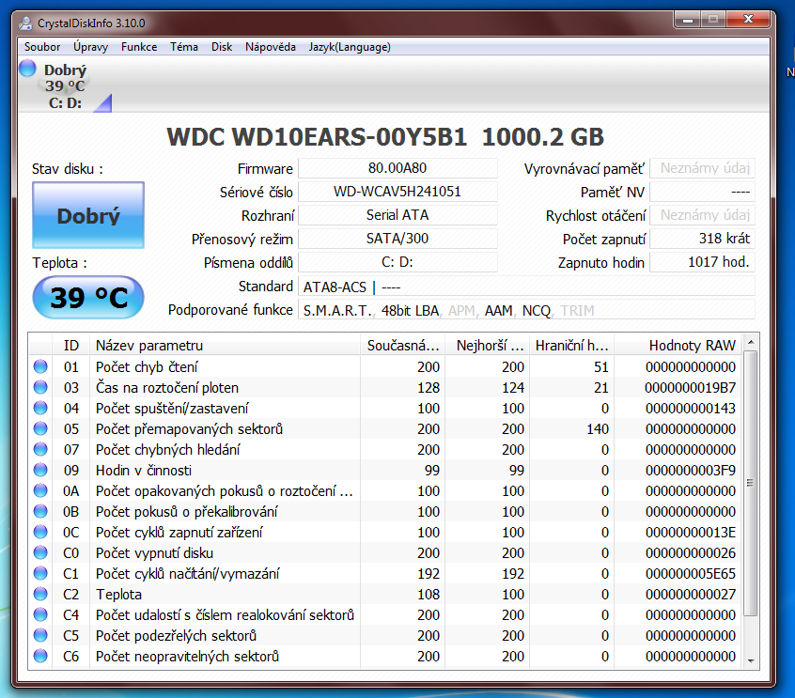
Task: Select the Čas na roztočení ploten row
Action: [385, 388]
